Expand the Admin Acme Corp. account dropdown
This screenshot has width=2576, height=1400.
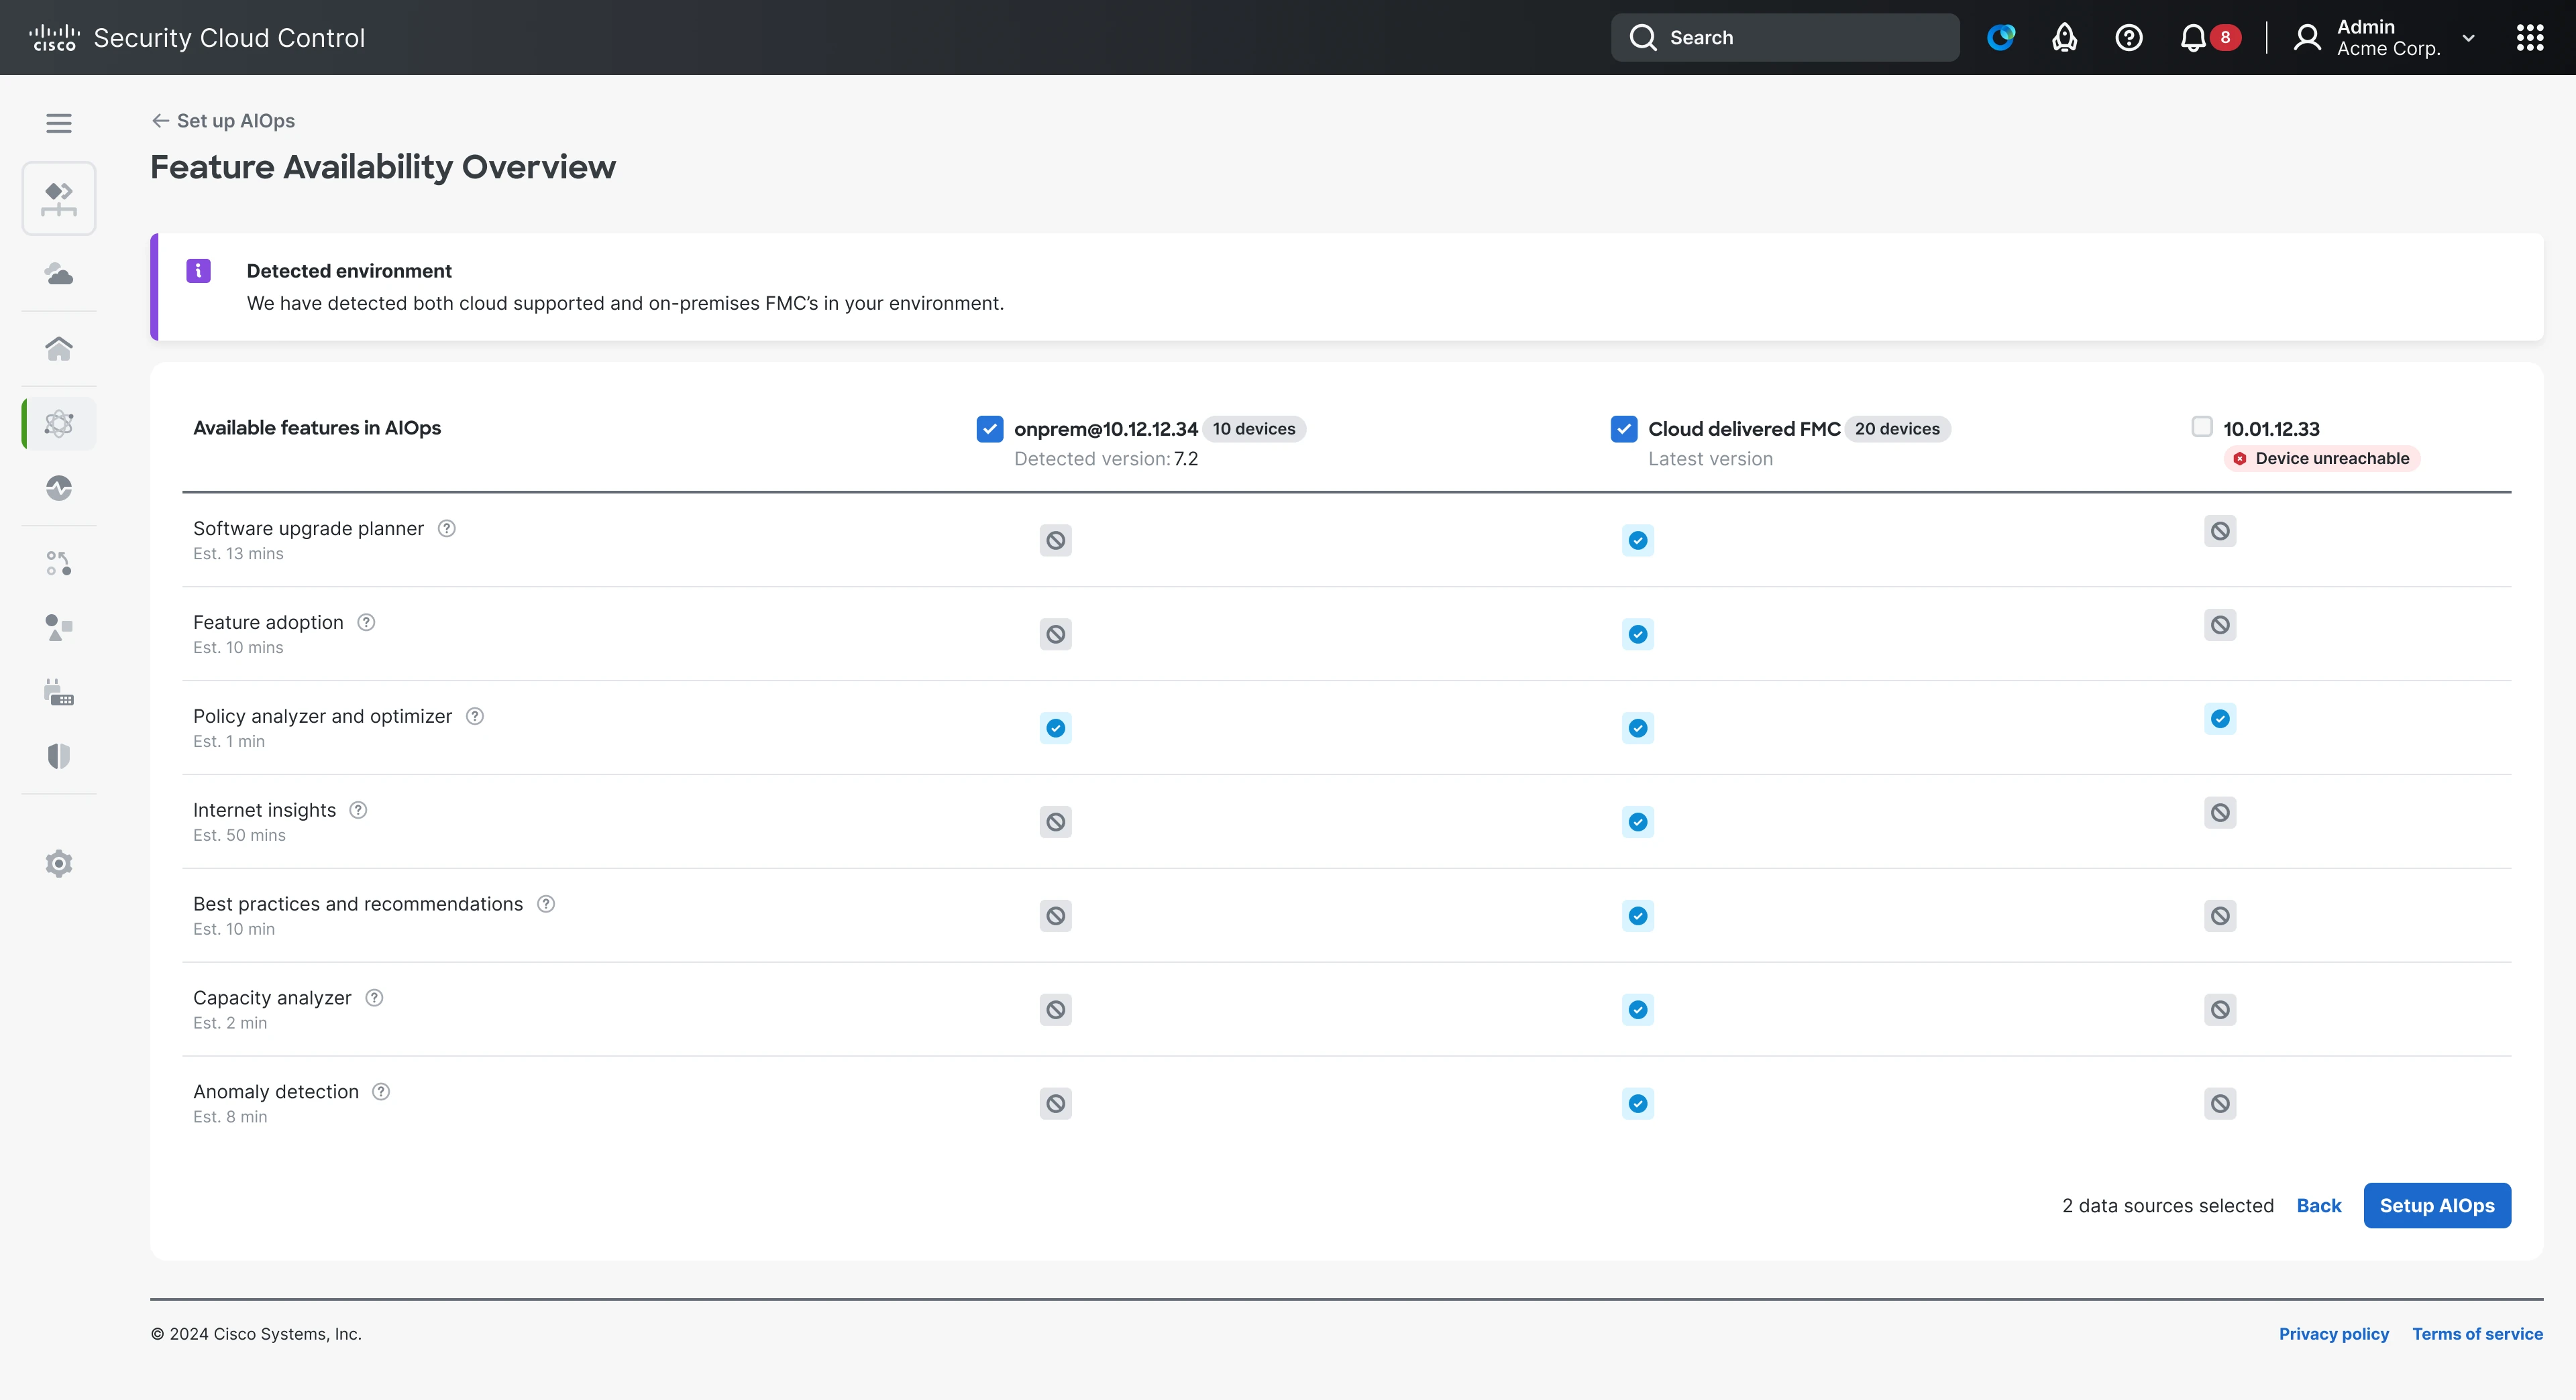coord(2469,38)
